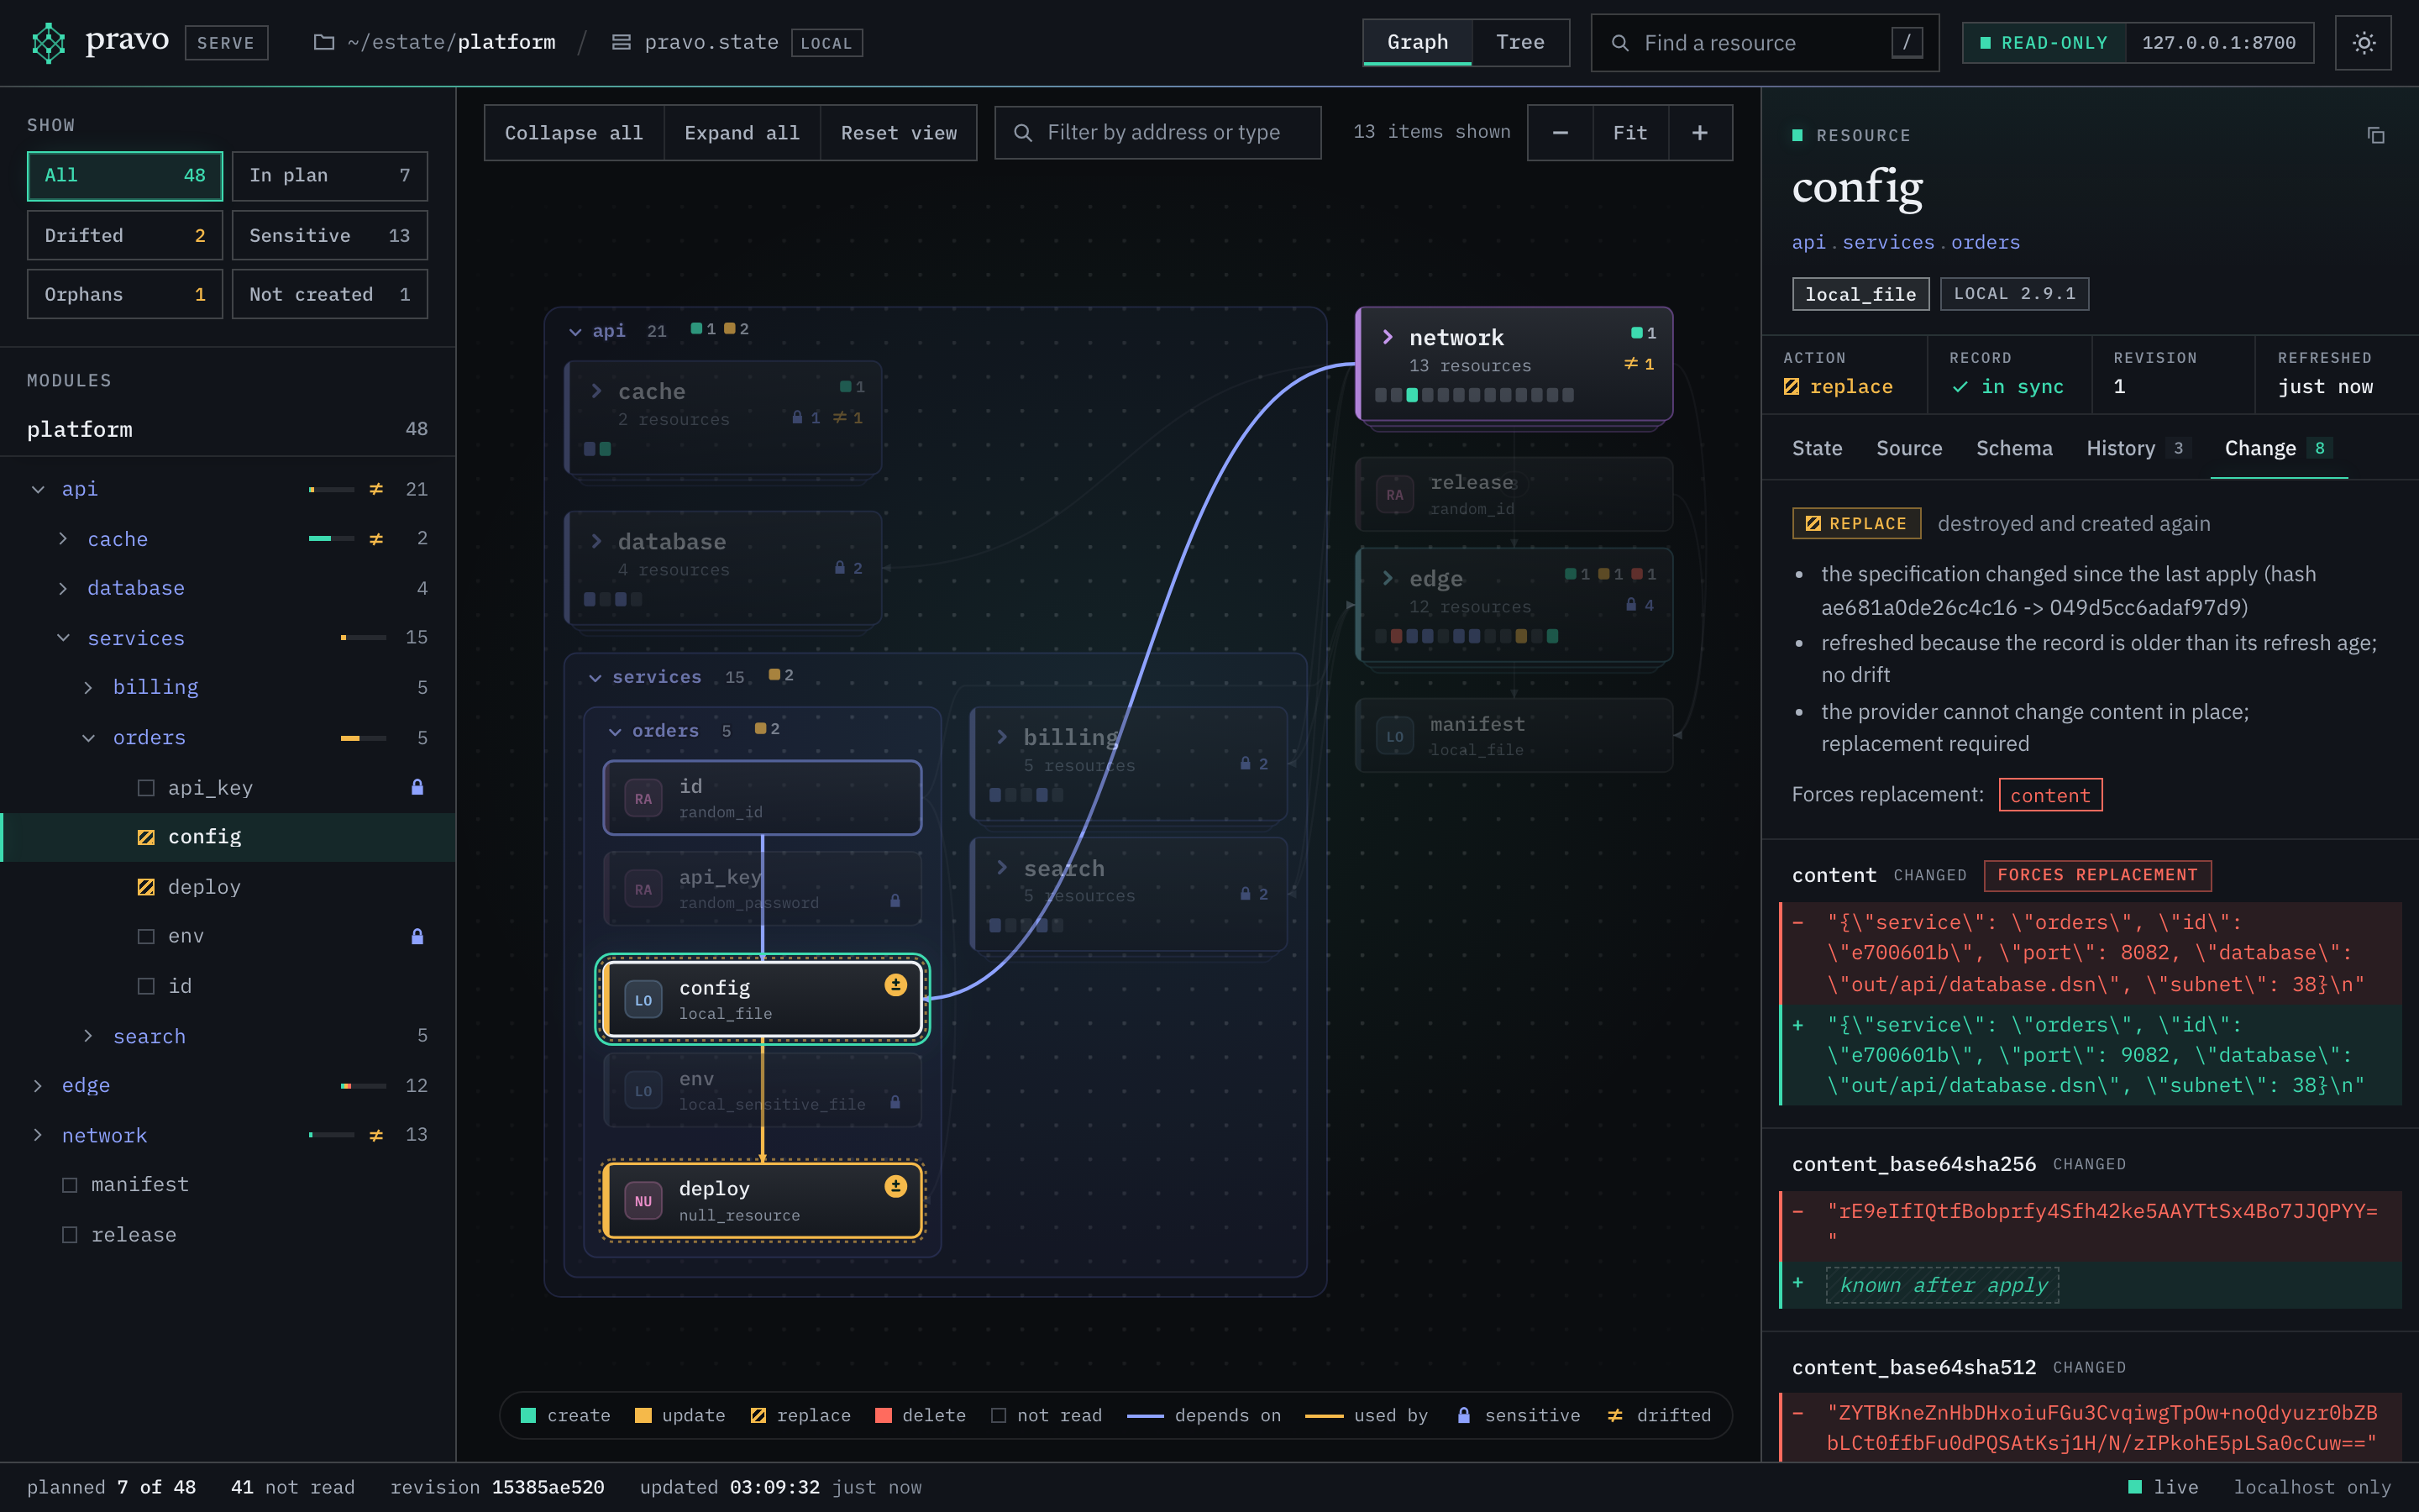Screen dimensions: 2419x1512
Task: Select the Not created filter
Action: [x=330, y=294]
